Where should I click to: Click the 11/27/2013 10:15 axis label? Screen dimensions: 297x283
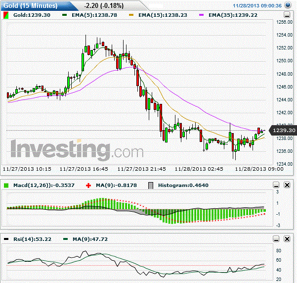tap(27, 169)
